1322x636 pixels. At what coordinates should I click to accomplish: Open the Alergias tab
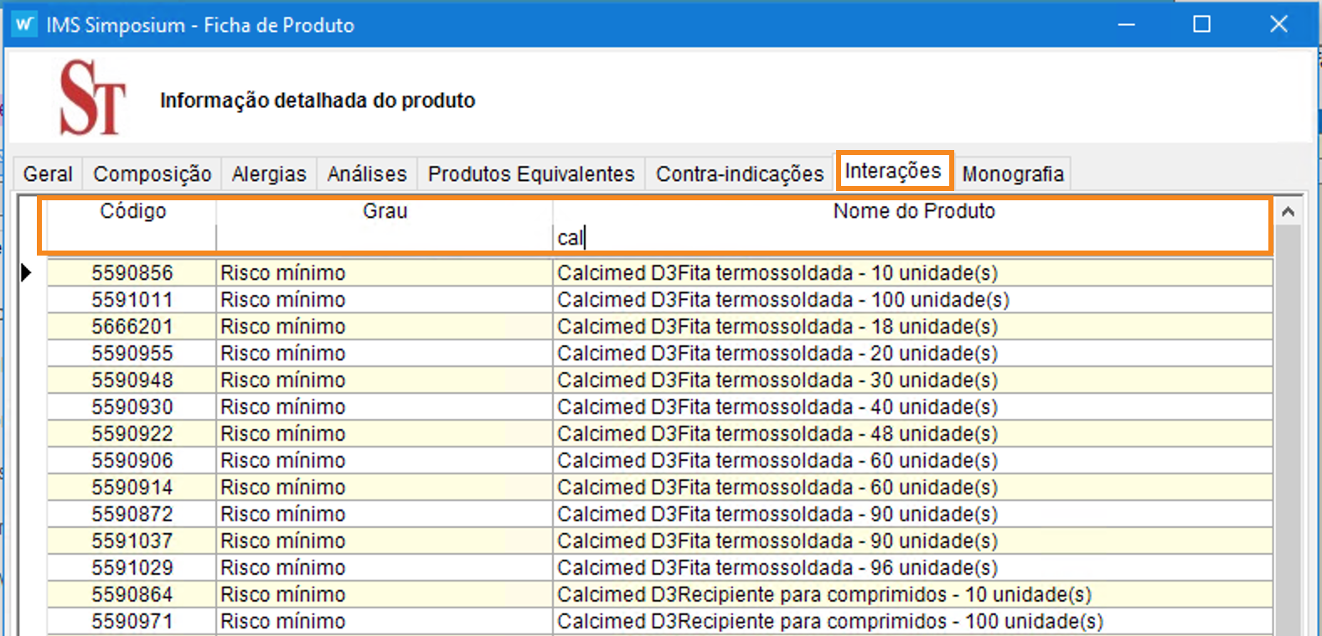[x=269, y=173]
